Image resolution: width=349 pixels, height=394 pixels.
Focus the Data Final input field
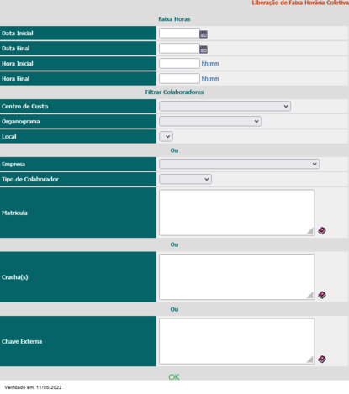point(179,48)
